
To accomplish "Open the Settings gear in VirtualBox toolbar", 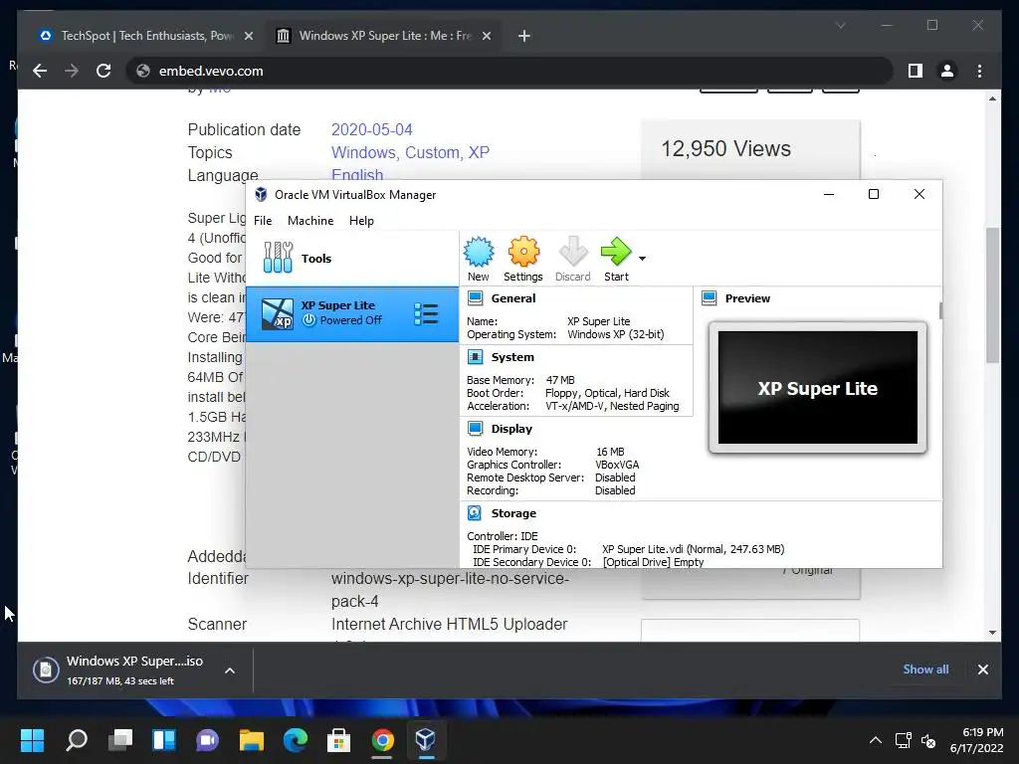I will 523,259.
